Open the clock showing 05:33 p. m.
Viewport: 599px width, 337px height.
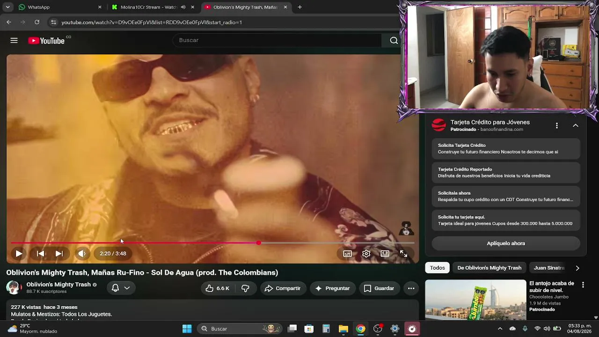tap(579, 329)
